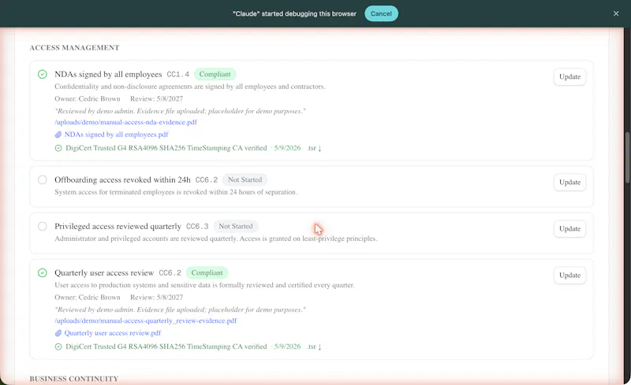This screenshot has height=385, width=631.
Task: Update the Quarterly user access review control
Action: click(x=569, y=276)
